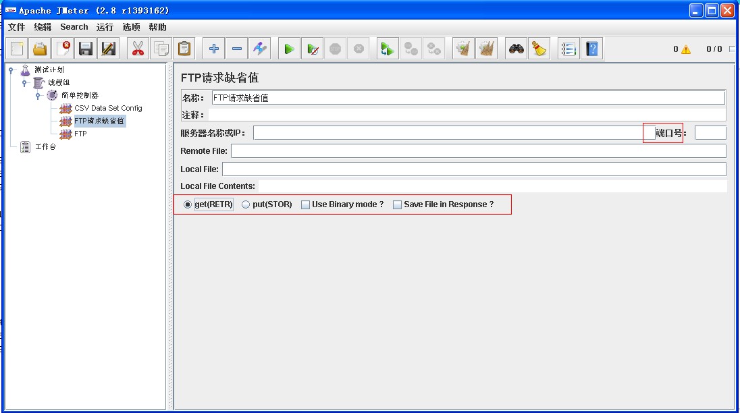Screen dimensions: 740x413
Task: Open the 帮助 menu
Action: pyautogui.click(x=157, y=27)
